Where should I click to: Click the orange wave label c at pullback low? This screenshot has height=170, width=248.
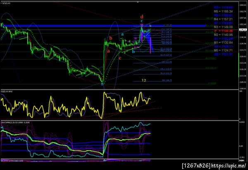[120, 58]
